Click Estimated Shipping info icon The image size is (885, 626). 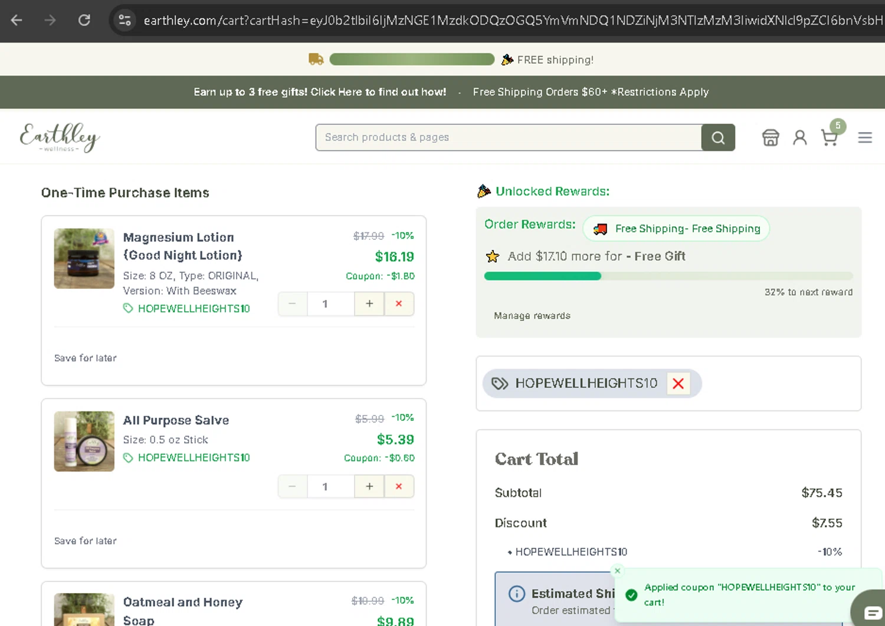[517, 594]
